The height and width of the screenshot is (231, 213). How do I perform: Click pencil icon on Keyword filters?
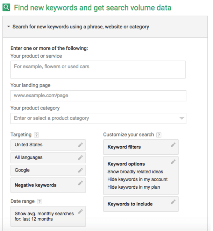173,145
